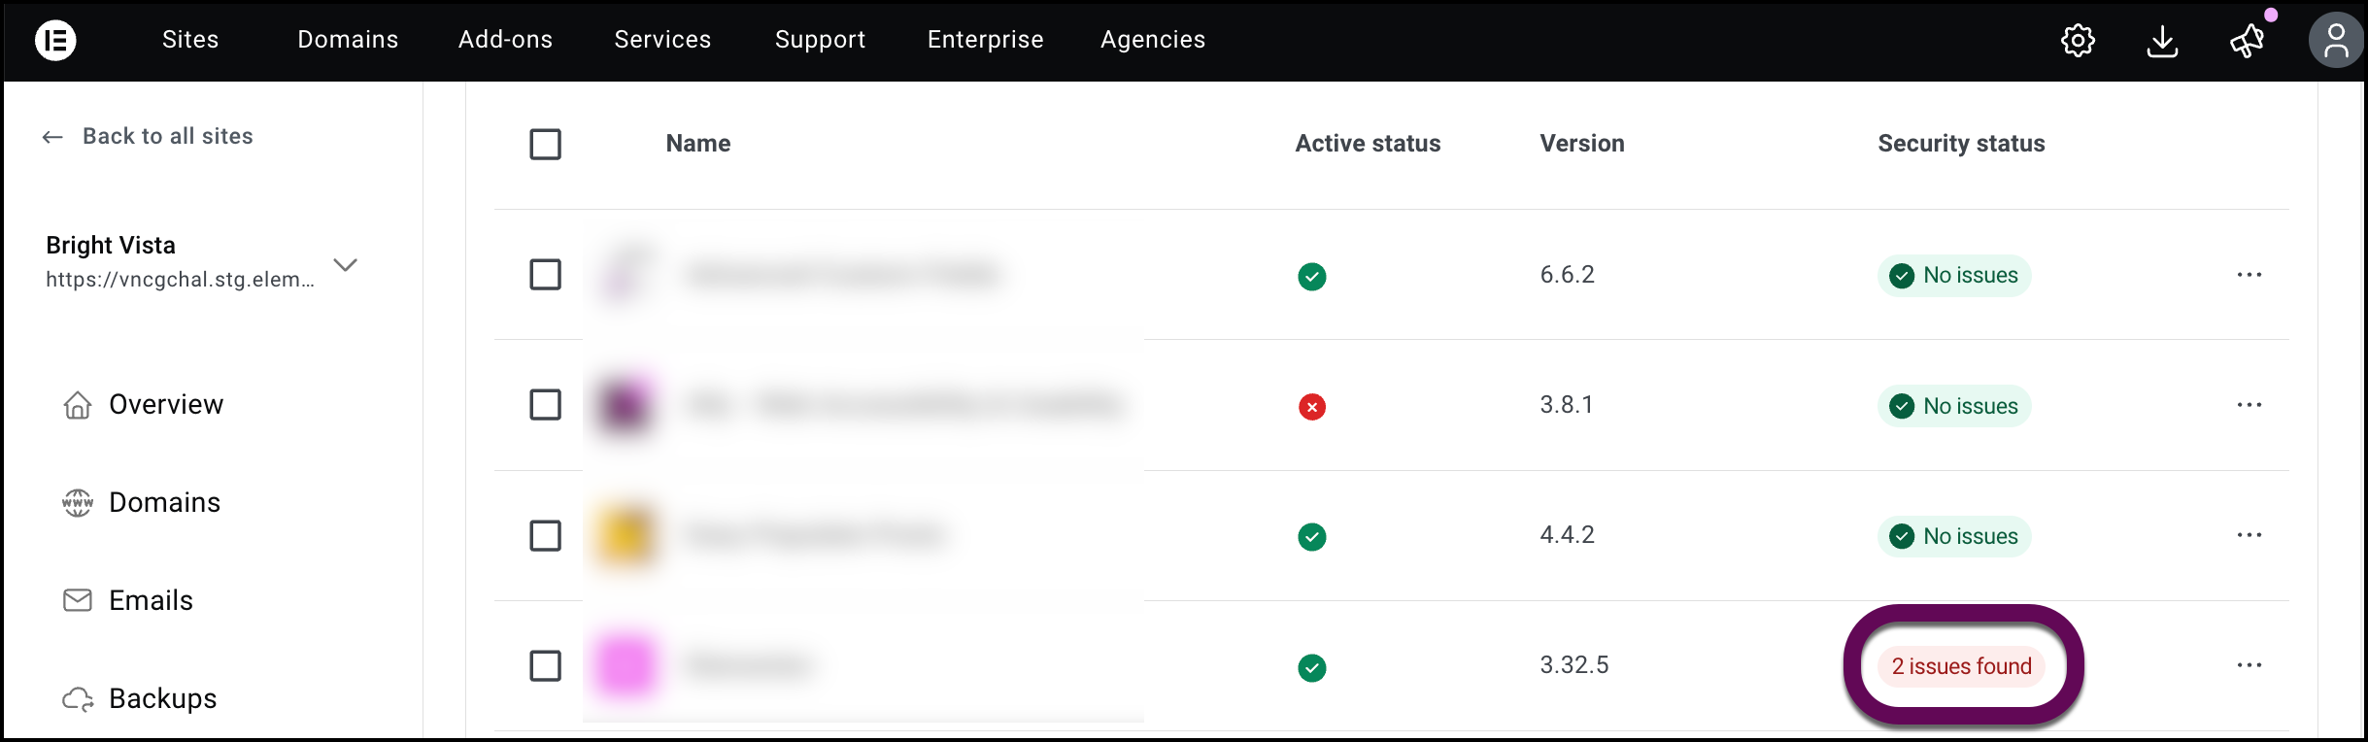This screenshot has height=742, width=2368.
Task: Open the announcements megaphone icon
Action: tap(2247, 41)
